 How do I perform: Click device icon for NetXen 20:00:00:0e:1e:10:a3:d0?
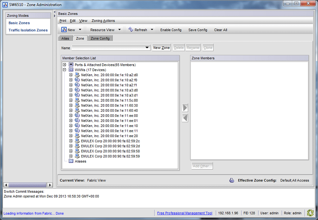77,90
